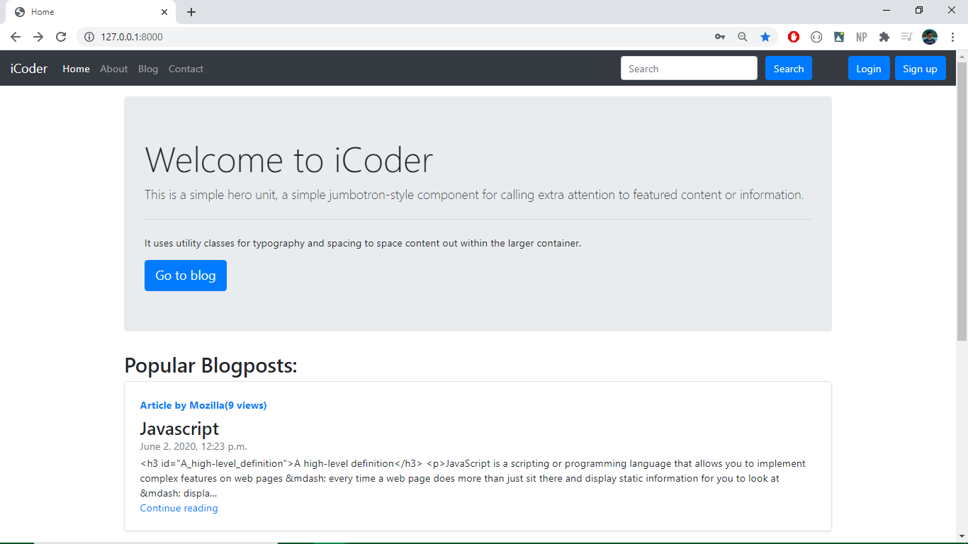Bookmark this page via the star icon
Image resolution: width=968 pixels, height=544 pixels.
click(x=765, y=36)
